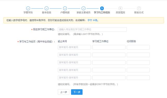Focus fifth row 起止年月 field
The image size is (167, 98).
point(74,78)
